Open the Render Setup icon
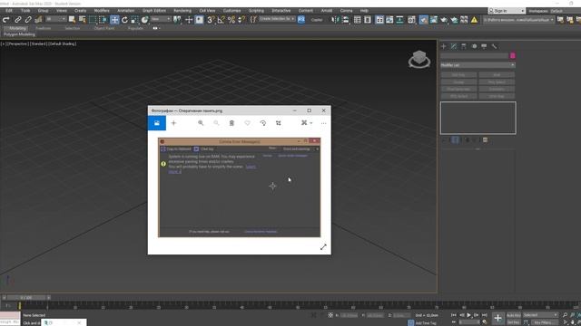 pos(424,20)
